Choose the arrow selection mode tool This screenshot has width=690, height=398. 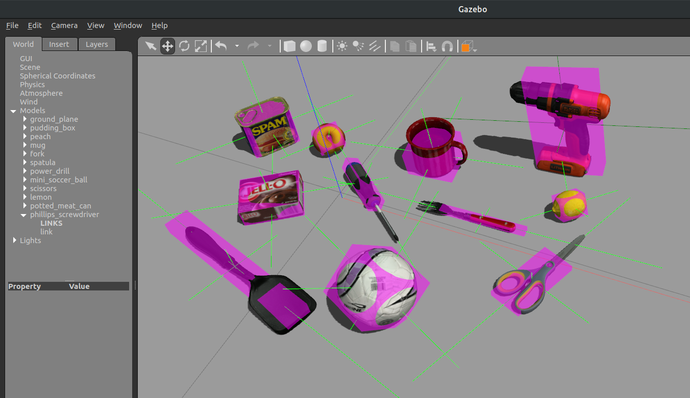click(x=151, y=46)
